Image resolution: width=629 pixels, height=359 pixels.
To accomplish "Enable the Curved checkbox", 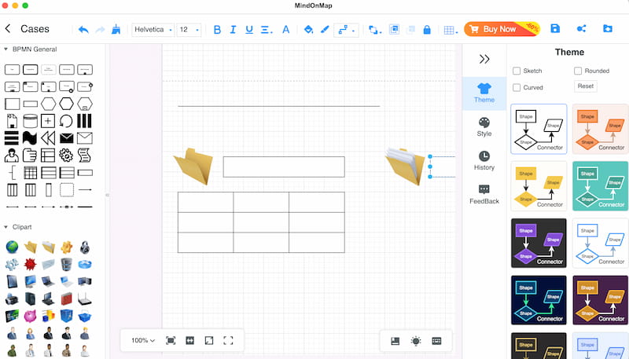I will click(x=517, y=87).
